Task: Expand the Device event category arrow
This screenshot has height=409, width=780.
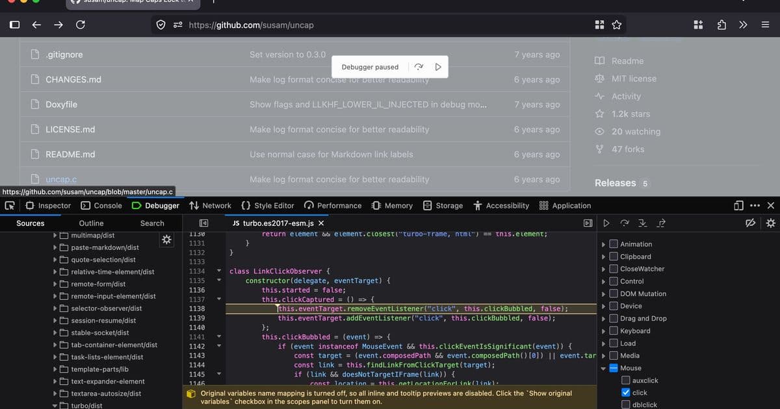Action: pos(604,306)
